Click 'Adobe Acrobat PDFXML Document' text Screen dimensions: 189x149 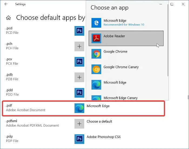click(32, 125)
